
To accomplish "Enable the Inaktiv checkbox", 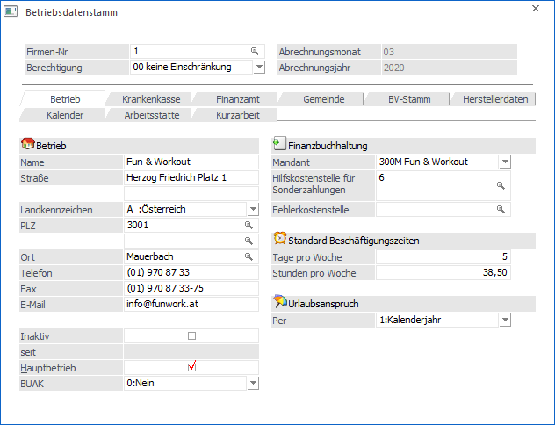I will (x=191, y=335).
